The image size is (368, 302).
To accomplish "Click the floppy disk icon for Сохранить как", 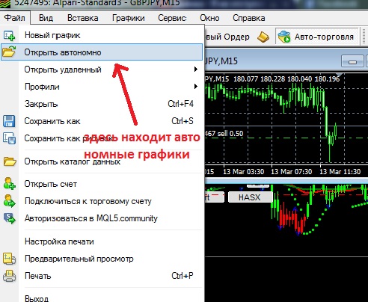I will pyautogui.click(x=9, y=121).
